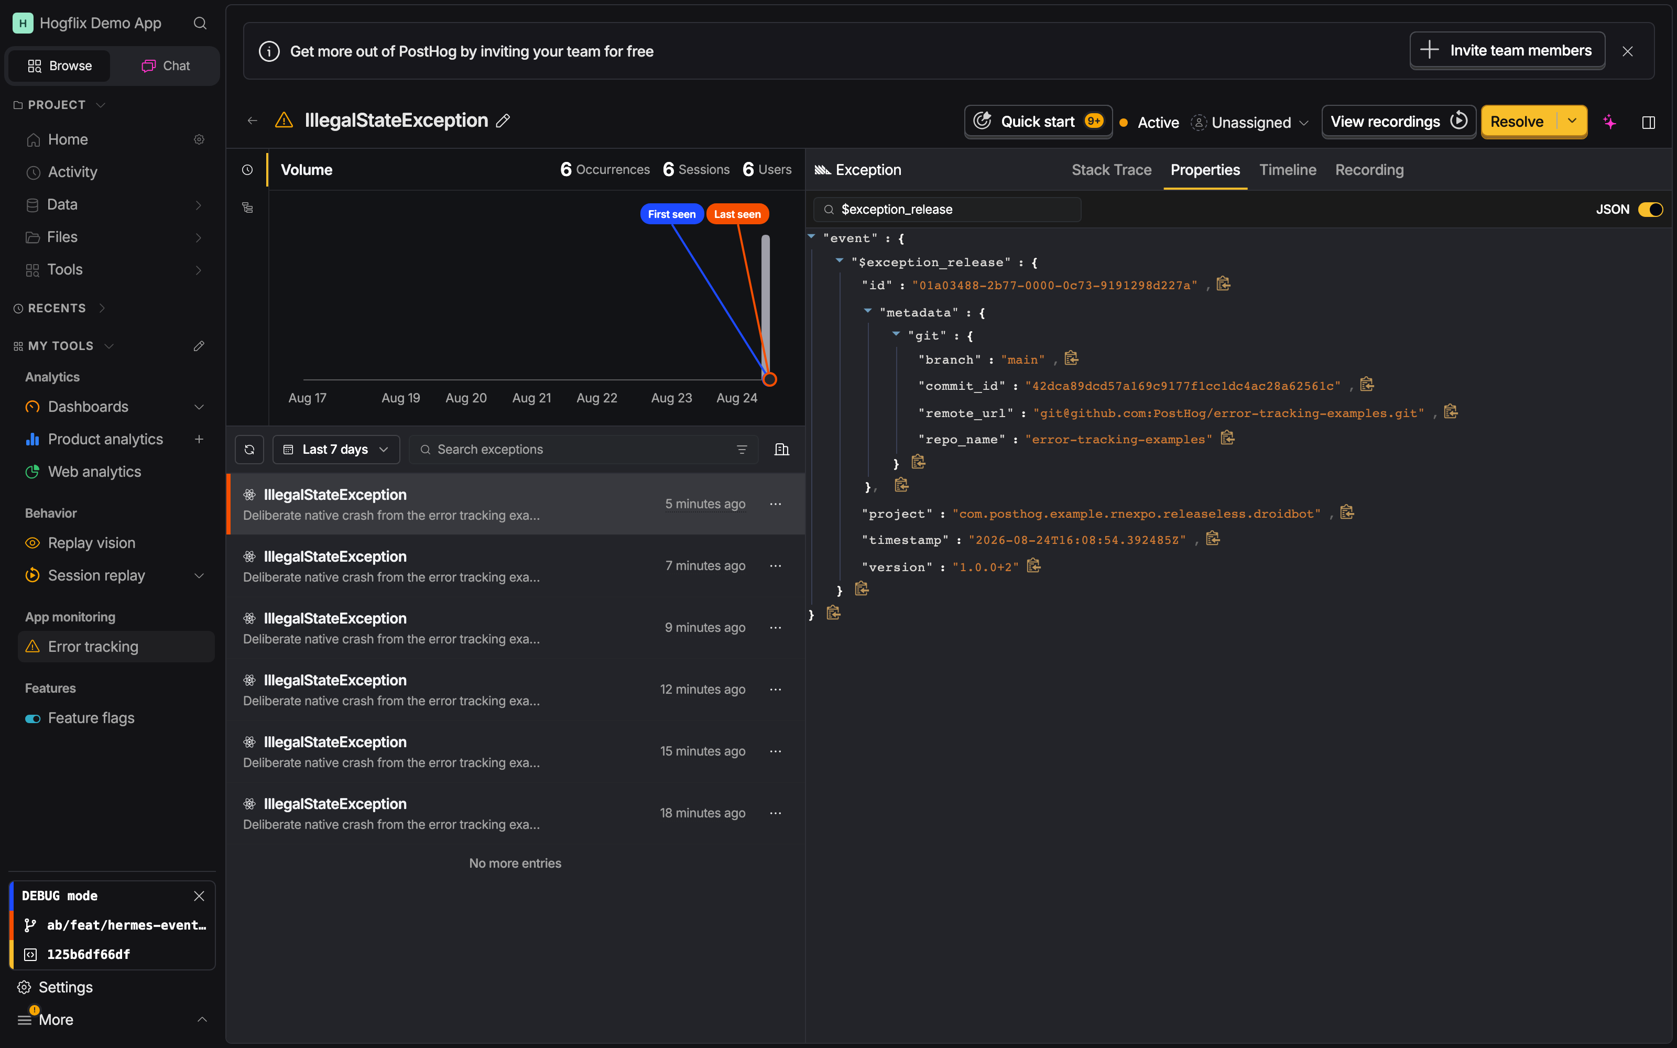1677x1048 pixels.
Task: Click the Aug 24 volume bar
Action: point(765,307)
